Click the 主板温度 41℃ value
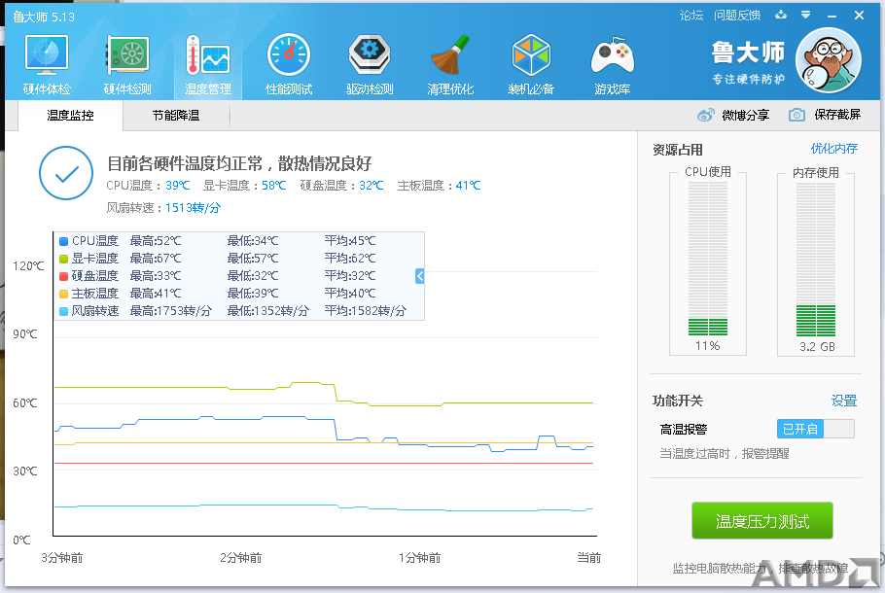This screenshot has width=885, height=593. (469, 185)
